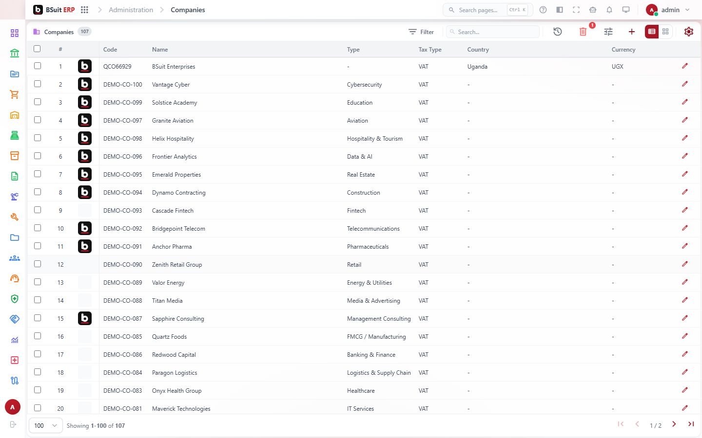Sort by the Name column header
Screen dimensions: 702x438
160,50
